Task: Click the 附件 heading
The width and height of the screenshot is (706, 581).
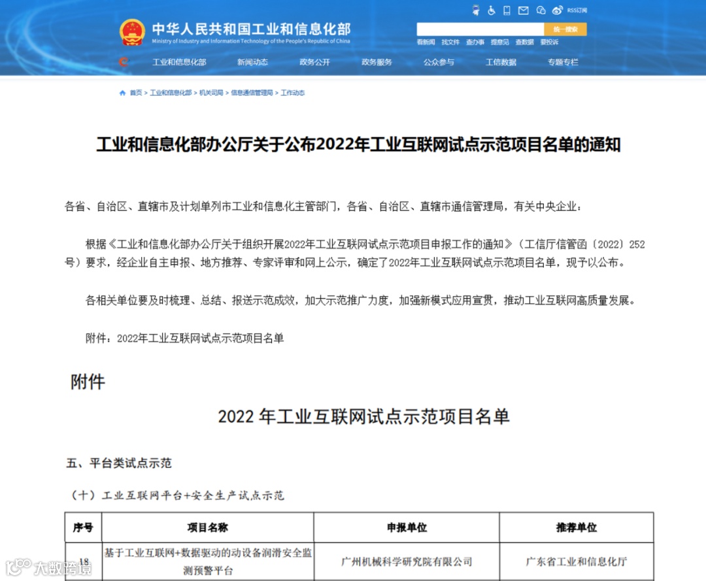Action: coord(88,382)
